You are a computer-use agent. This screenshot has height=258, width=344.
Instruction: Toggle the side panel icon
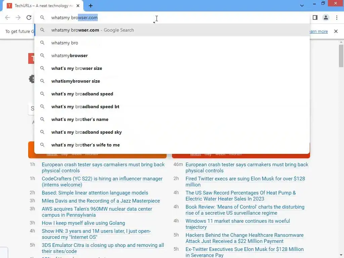click(x=315, y=17)
